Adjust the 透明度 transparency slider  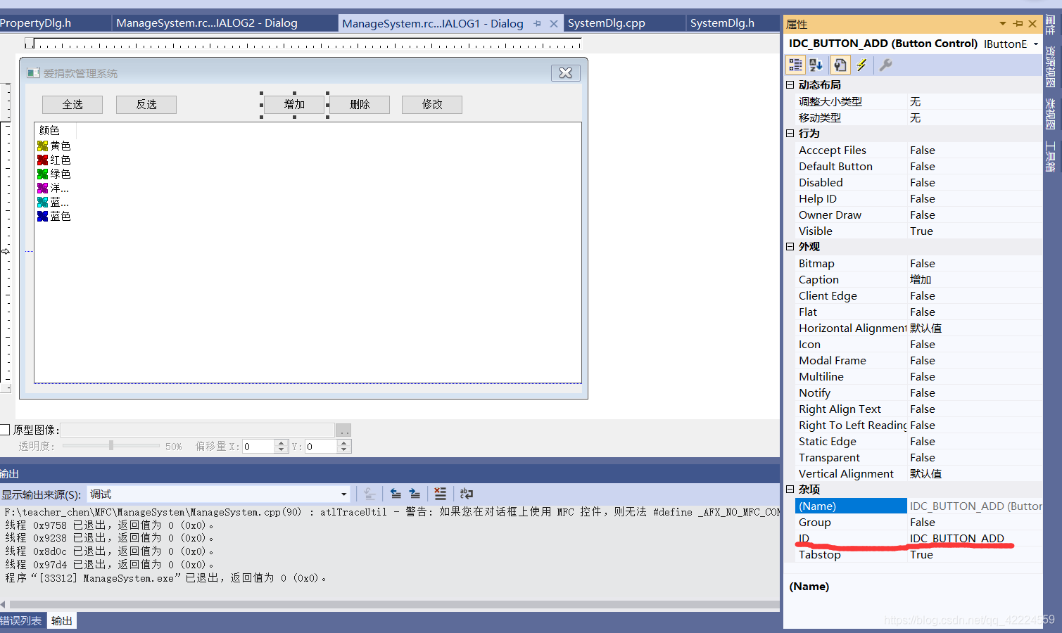click(x=111, y=445)
